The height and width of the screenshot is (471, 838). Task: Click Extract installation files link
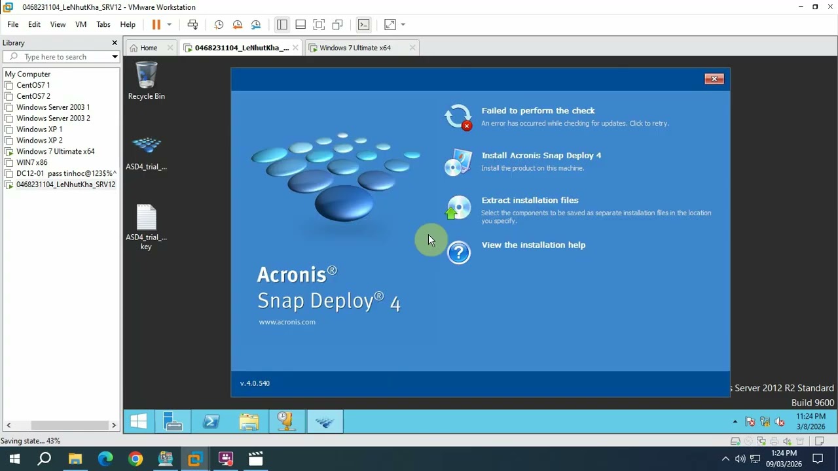click(530, 200)
